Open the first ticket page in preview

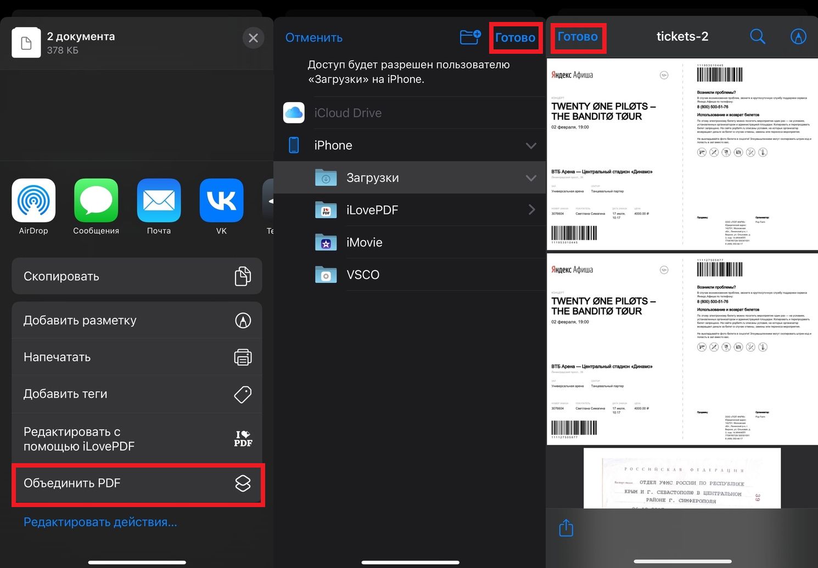pos(682,154)
